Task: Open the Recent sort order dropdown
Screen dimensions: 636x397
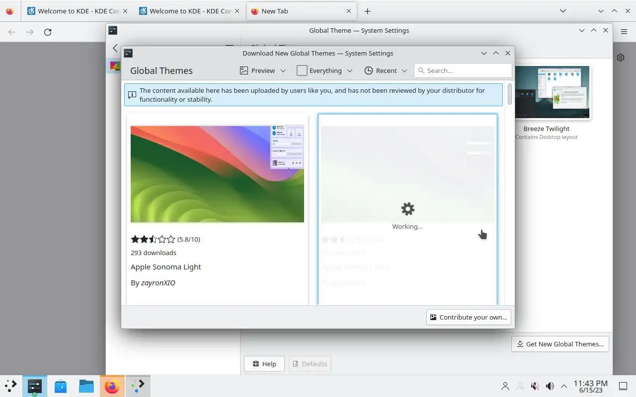Action: click(x=386, y=70)
